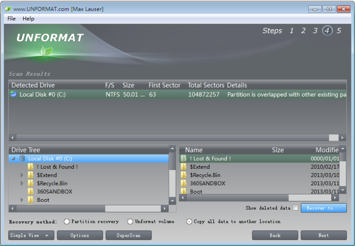Sort by Total Sectors column header
356x247 pixels.
coord(206,85)
